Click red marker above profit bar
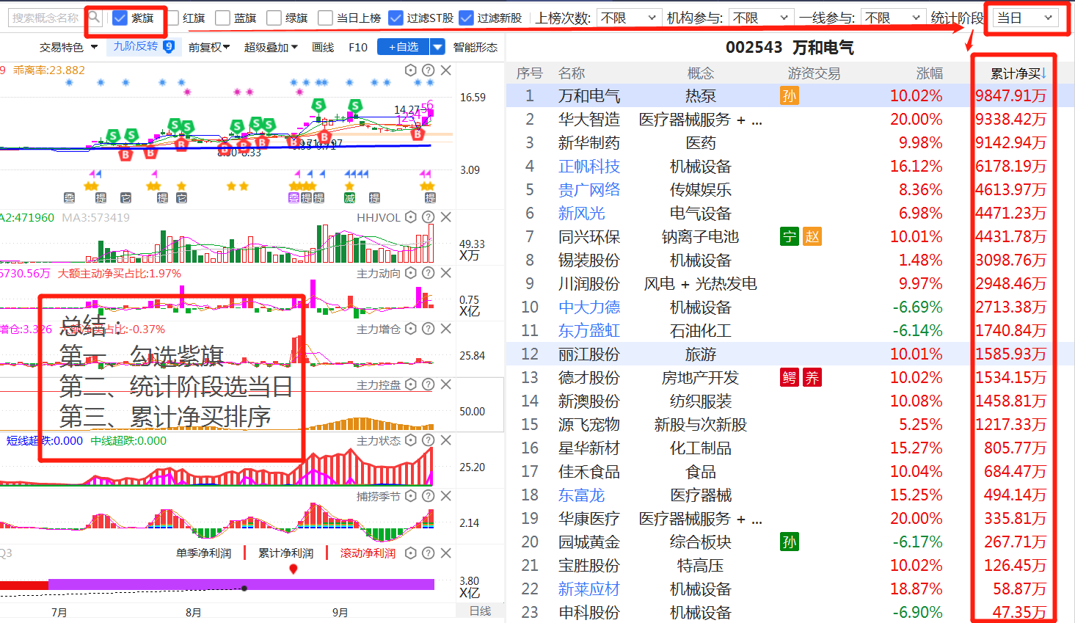The width and height of the screenshot is (1075, 623). 294,569
